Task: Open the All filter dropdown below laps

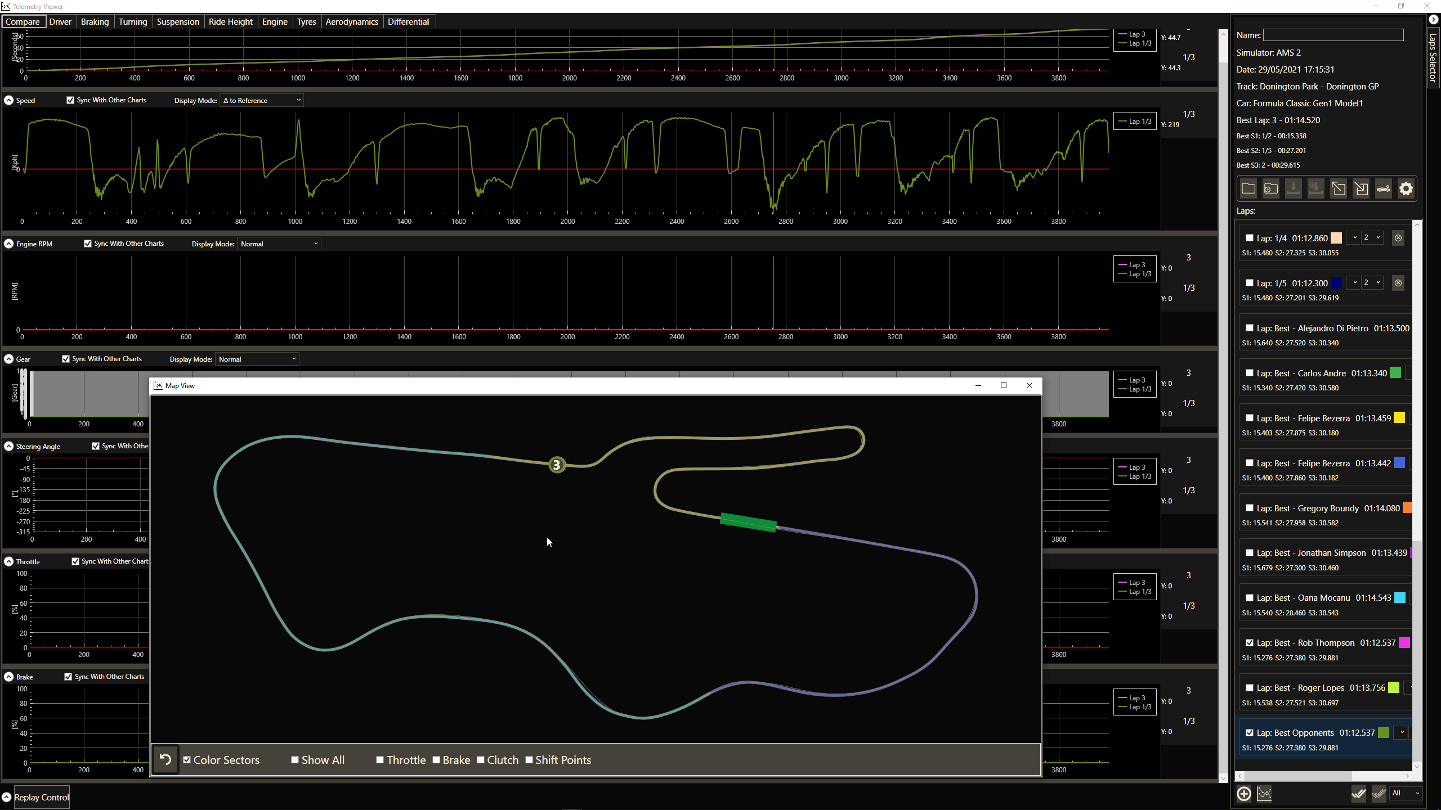Action: [1406, 793]
